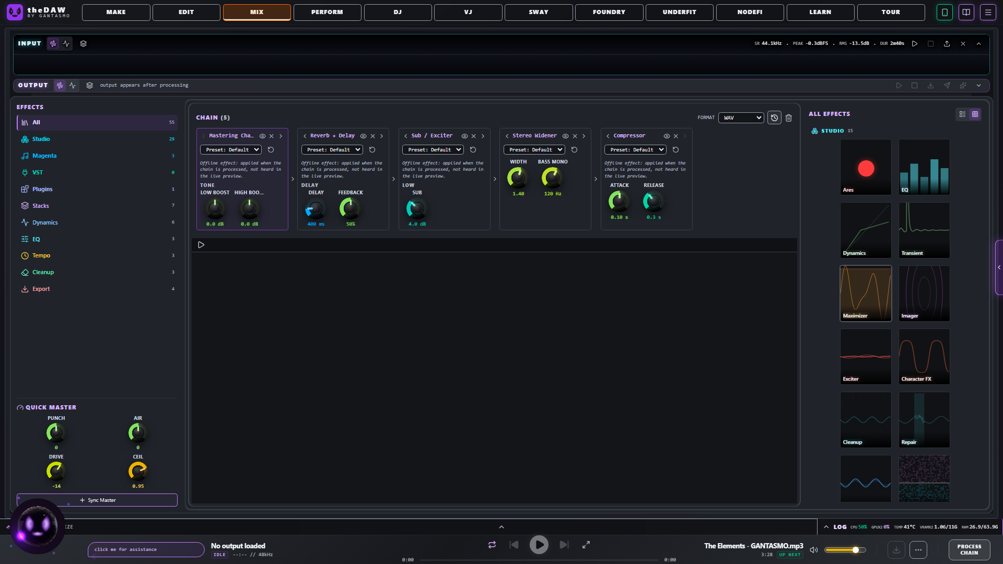
Task: Collapse the INPUT panel chevron
Action: click(978, 44)
